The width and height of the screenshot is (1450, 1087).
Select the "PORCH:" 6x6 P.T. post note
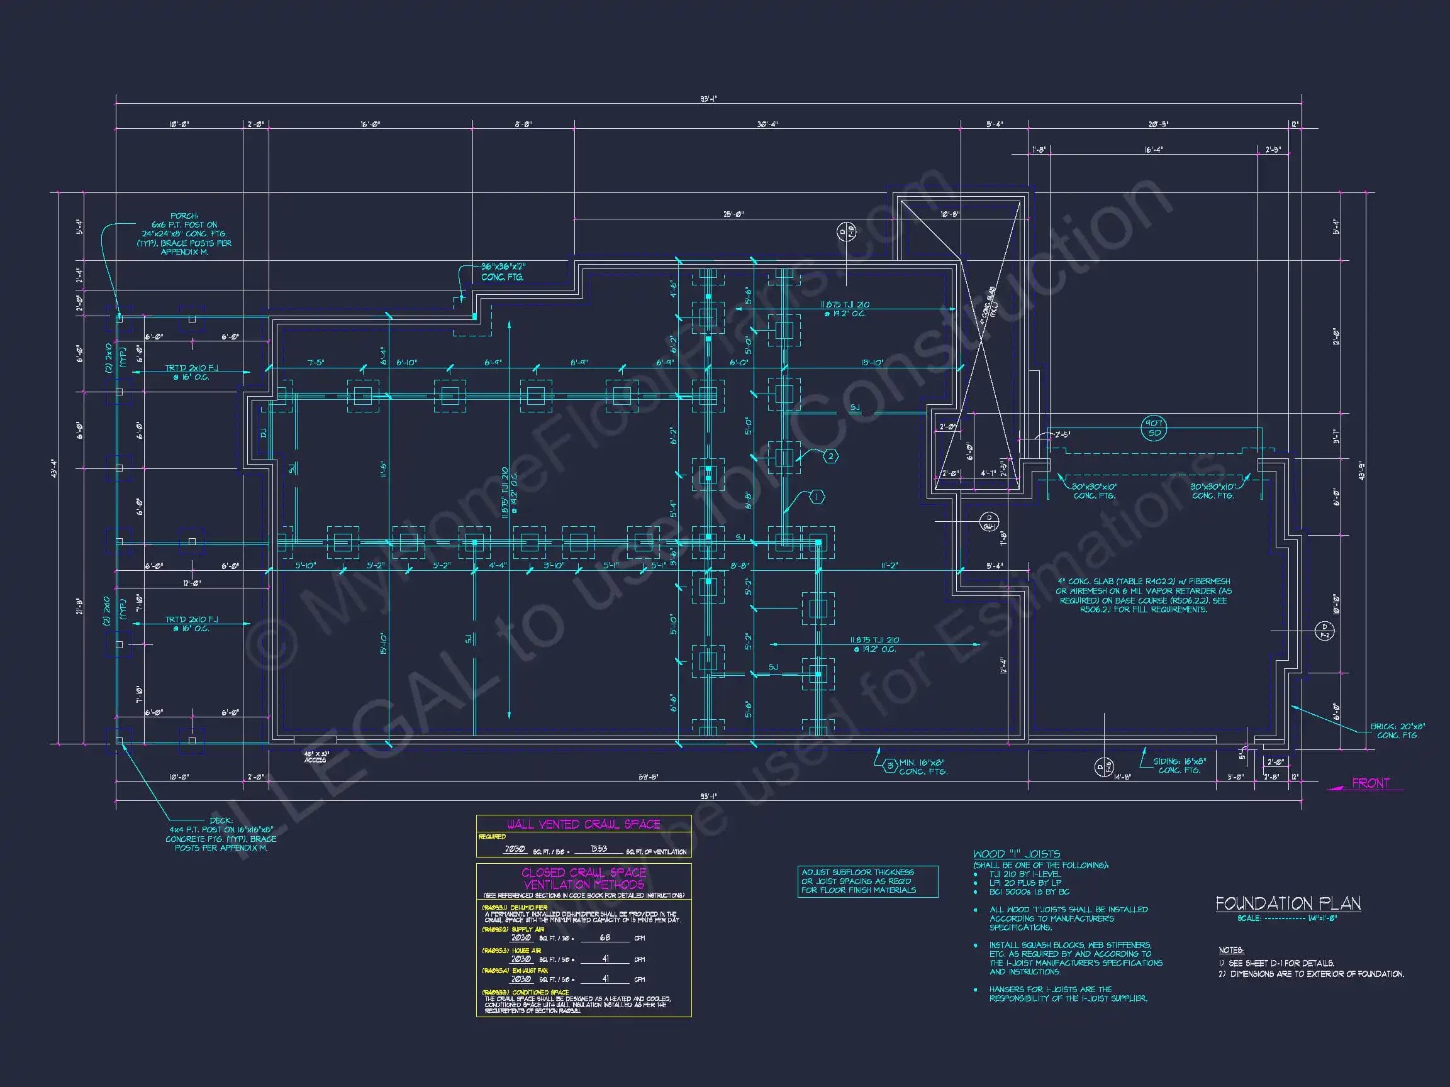click(184, 234)
